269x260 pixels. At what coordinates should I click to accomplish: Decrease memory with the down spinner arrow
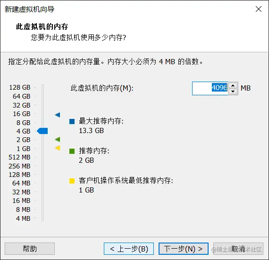pos(233,92)
